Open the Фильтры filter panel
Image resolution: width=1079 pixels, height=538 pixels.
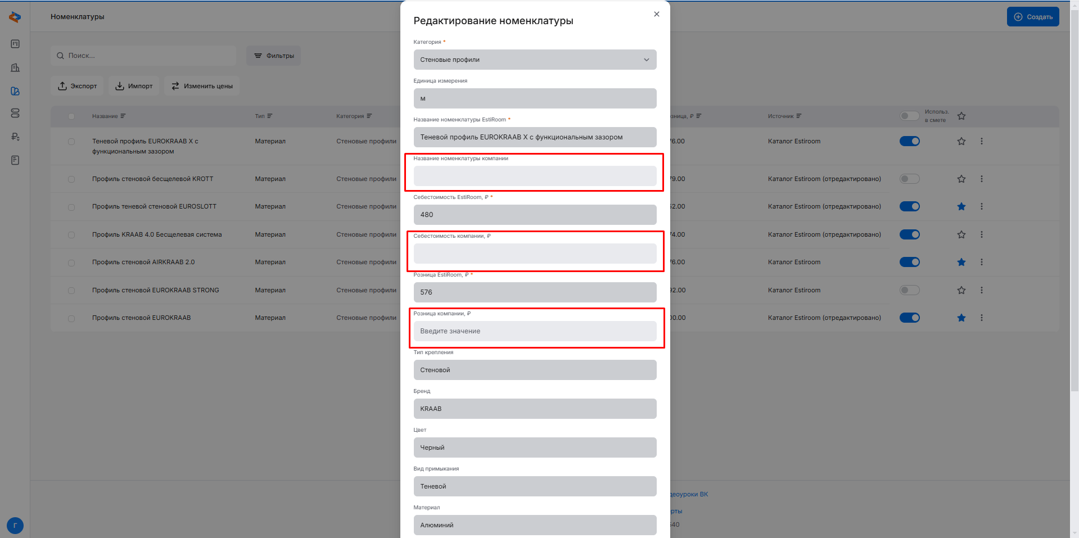click(x=273, y=56)
